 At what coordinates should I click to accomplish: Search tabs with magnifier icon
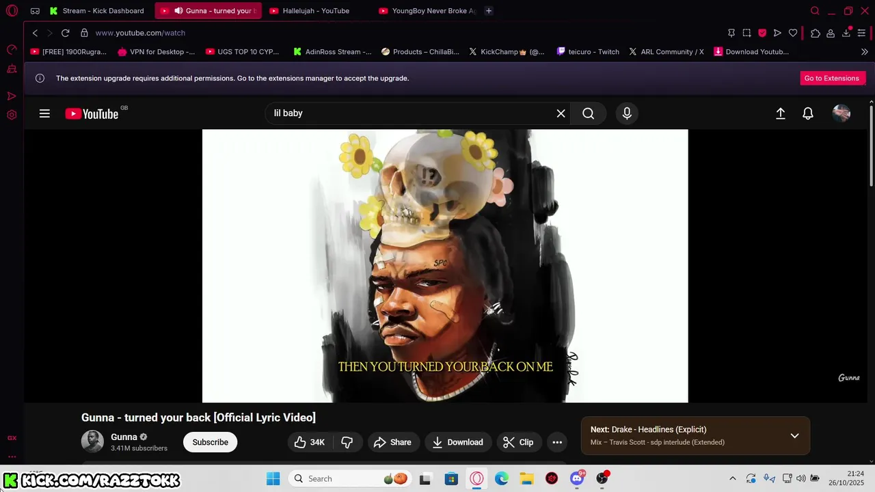pos(815,11)
